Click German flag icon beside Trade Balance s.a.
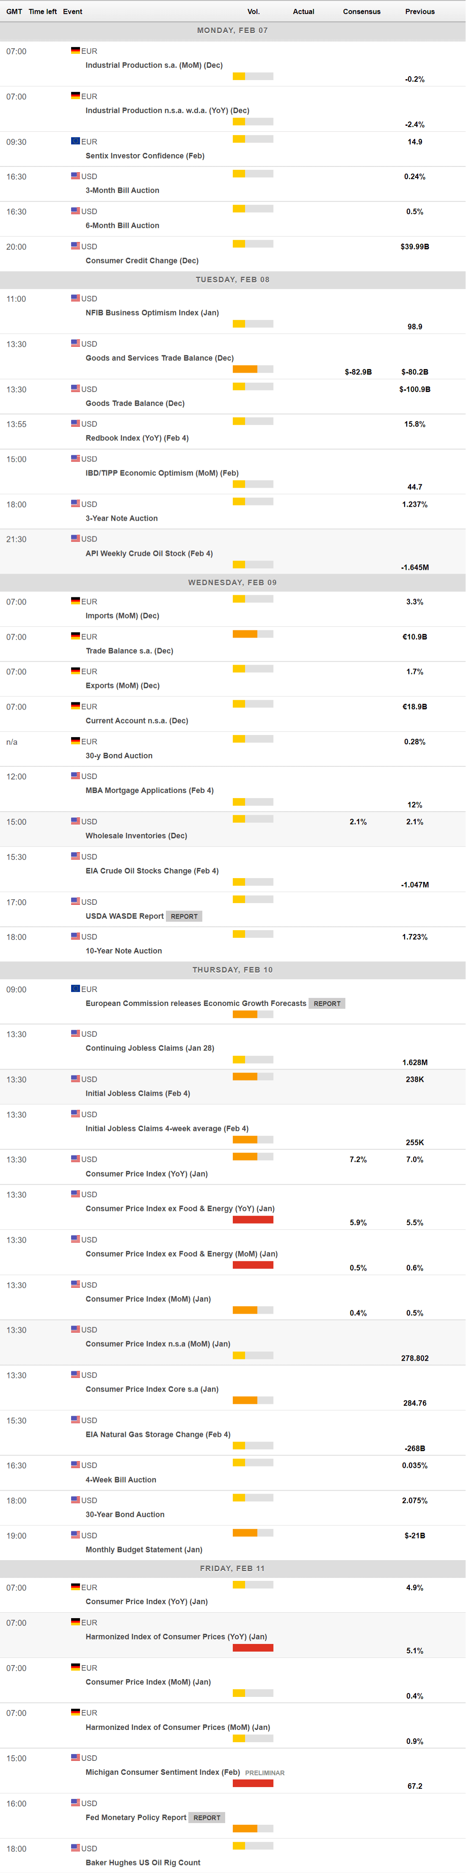Screen dimensions: 466x1873 click(76, 636)
